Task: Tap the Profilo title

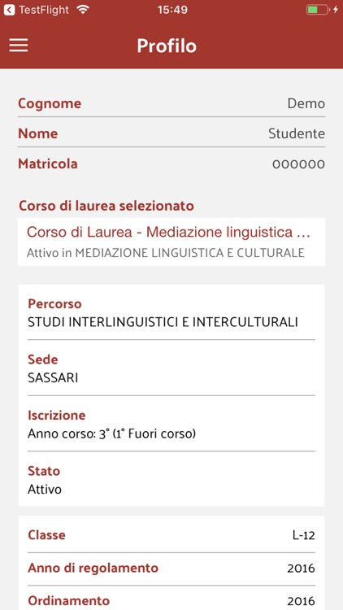Action: (x=167, y=46)
